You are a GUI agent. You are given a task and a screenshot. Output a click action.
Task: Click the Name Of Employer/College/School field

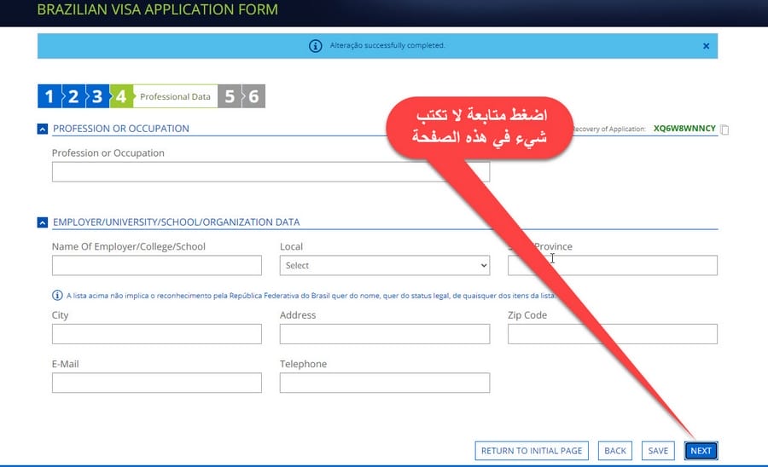click(x=156, y=266)
